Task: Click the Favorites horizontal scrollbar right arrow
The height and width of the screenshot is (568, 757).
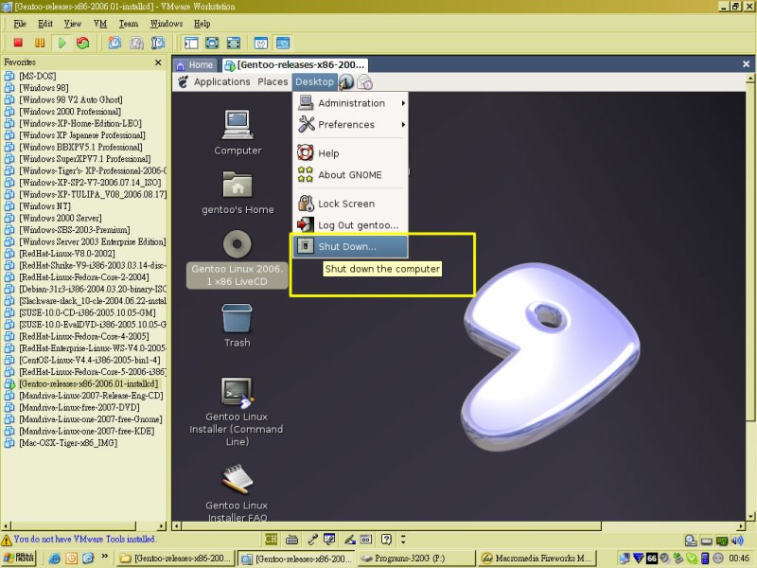Action: (162, 526)
